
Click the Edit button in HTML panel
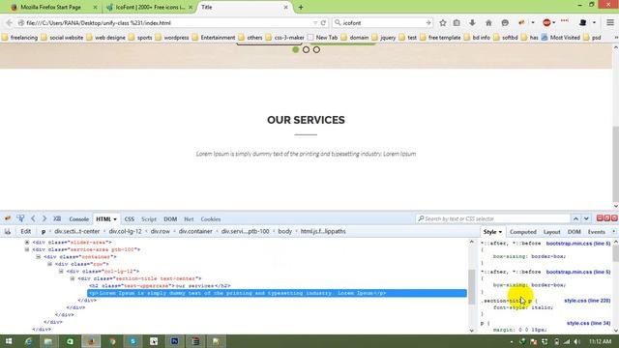[26, 231]
